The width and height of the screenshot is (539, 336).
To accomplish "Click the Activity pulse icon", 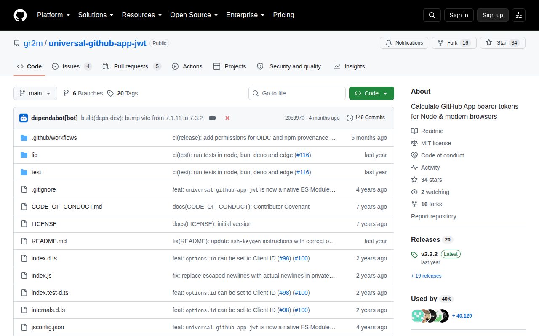I will [414, 168].
